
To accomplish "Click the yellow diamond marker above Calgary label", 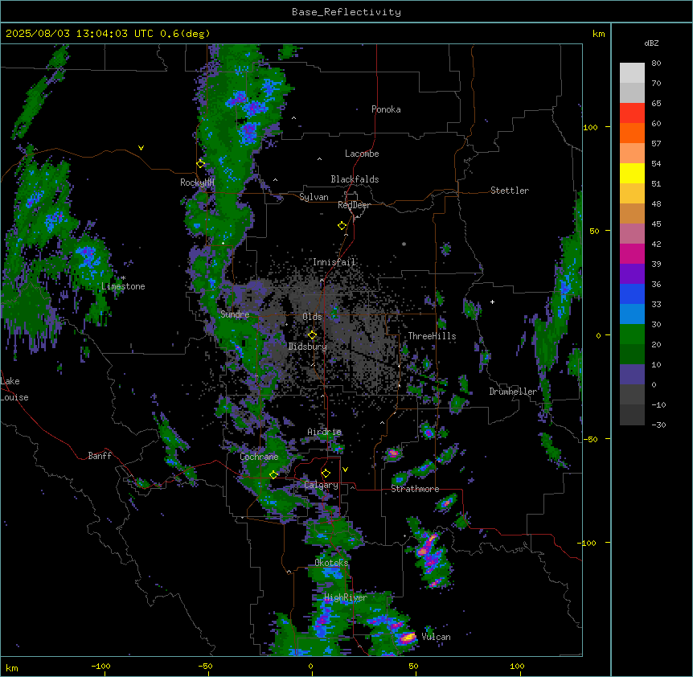I will coord(326,474).
